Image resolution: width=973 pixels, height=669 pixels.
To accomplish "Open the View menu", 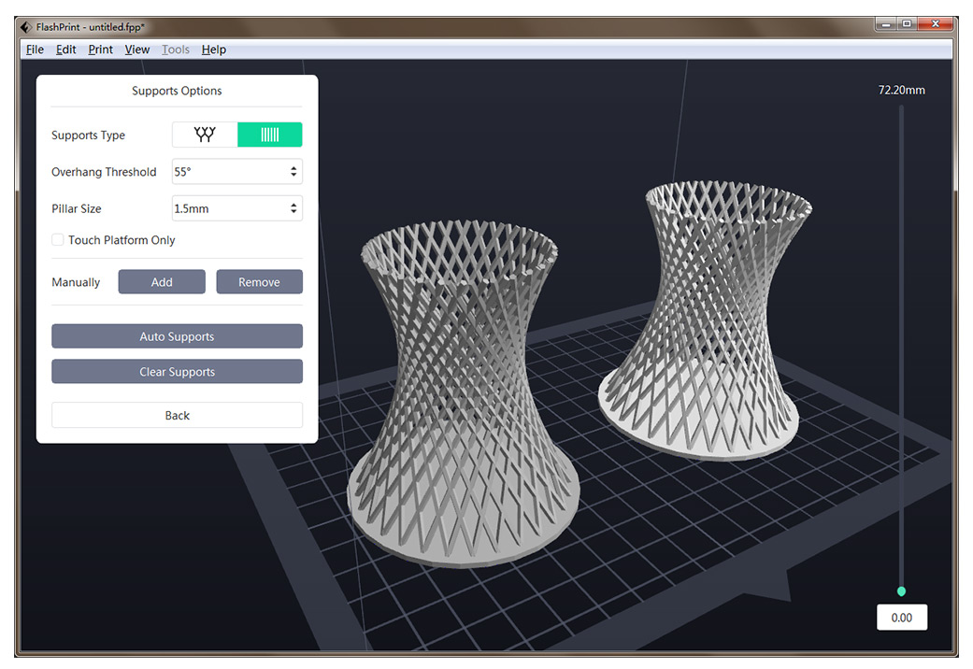I will (x=137, y=50).
